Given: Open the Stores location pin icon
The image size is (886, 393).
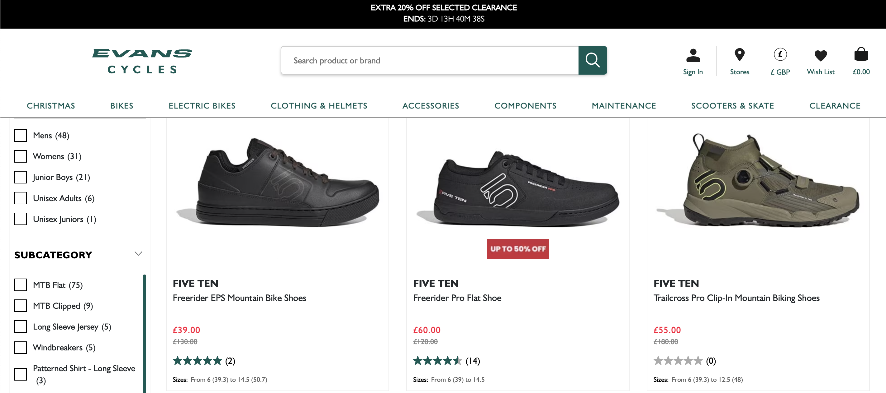Looking at the screenshot, I should pos(739,55).
